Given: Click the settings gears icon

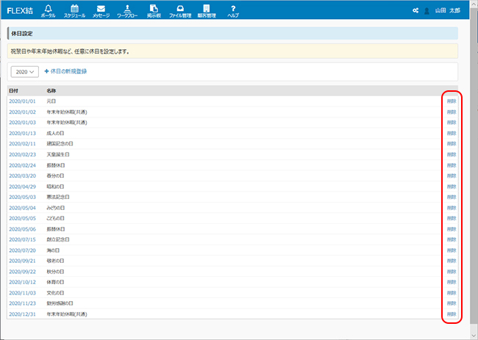Looking at the screenshot, I should [415, 11].
